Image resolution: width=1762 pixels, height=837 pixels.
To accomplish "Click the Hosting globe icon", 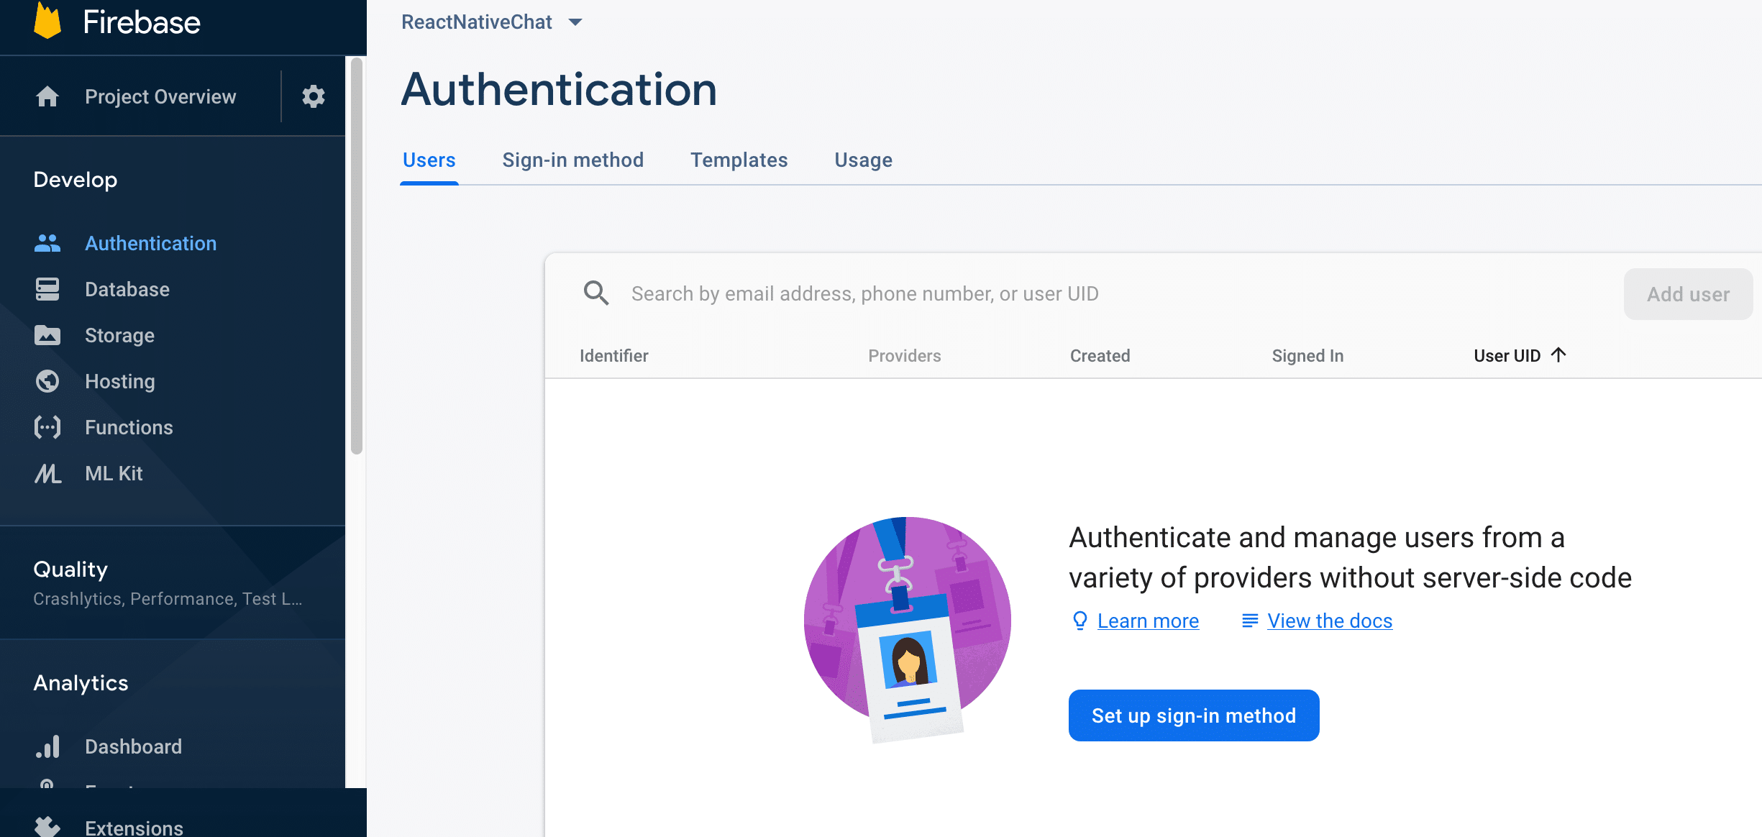I will tap(47, 381).
